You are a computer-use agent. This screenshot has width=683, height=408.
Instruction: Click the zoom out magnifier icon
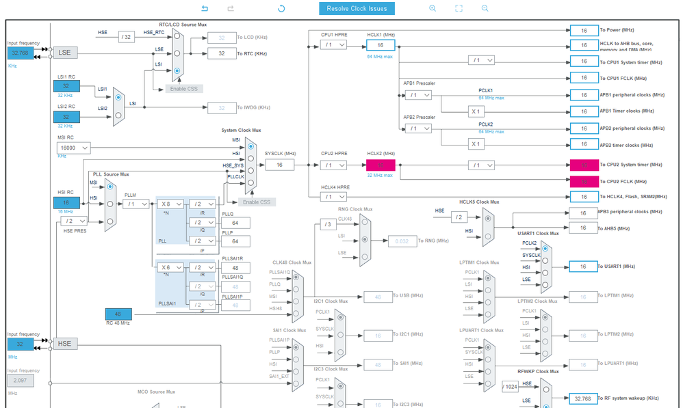click(x=485, y=8)
